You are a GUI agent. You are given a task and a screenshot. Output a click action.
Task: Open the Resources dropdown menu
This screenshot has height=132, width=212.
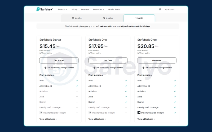click(98, 9)
